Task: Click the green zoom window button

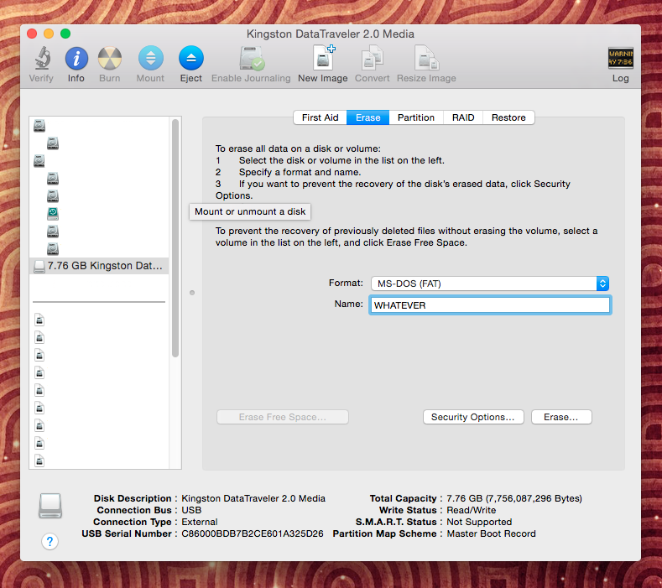Action: (65, 34)
